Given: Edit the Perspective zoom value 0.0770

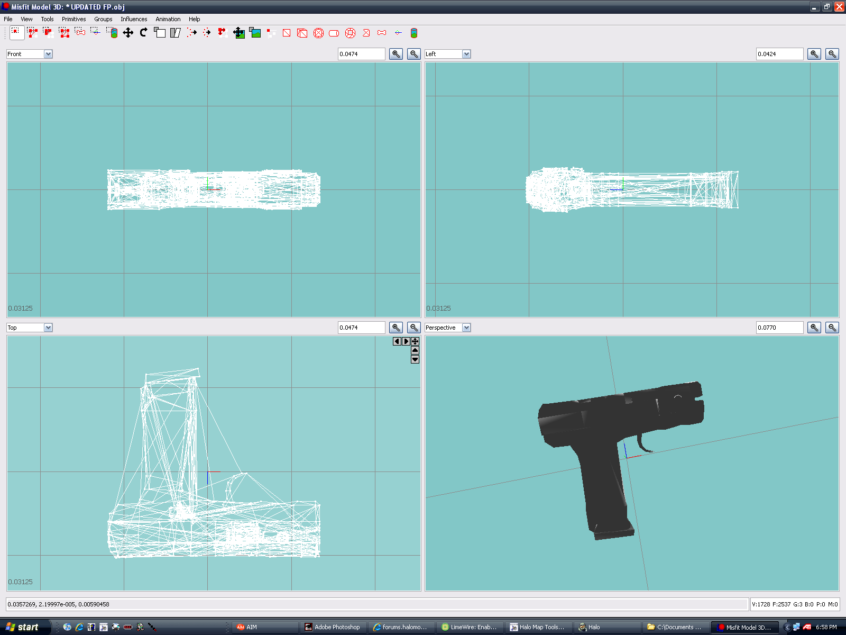Looking at the screenshot, I should (780, 328).
